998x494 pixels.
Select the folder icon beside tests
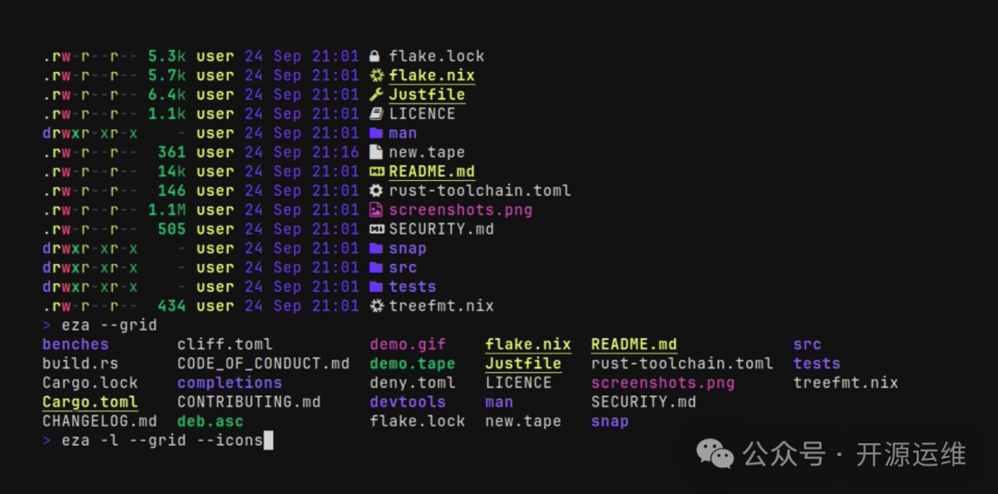coord(375,287)
